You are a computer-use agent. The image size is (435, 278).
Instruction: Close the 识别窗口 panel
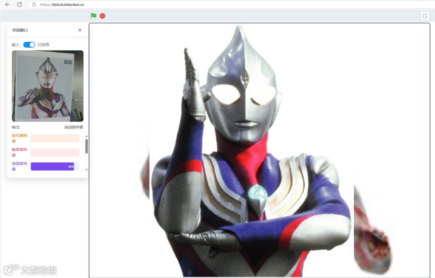pyautogui.click(x=80, y=30)
